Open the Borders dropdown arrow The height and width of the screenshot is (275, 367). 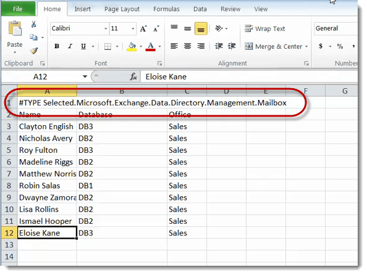click(117, 46)
